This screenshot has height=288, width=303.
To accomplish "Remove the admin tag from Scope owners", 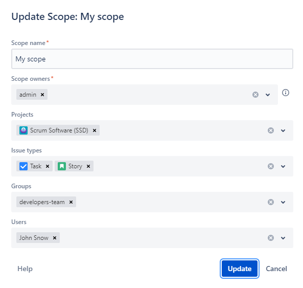I will 42,95.
